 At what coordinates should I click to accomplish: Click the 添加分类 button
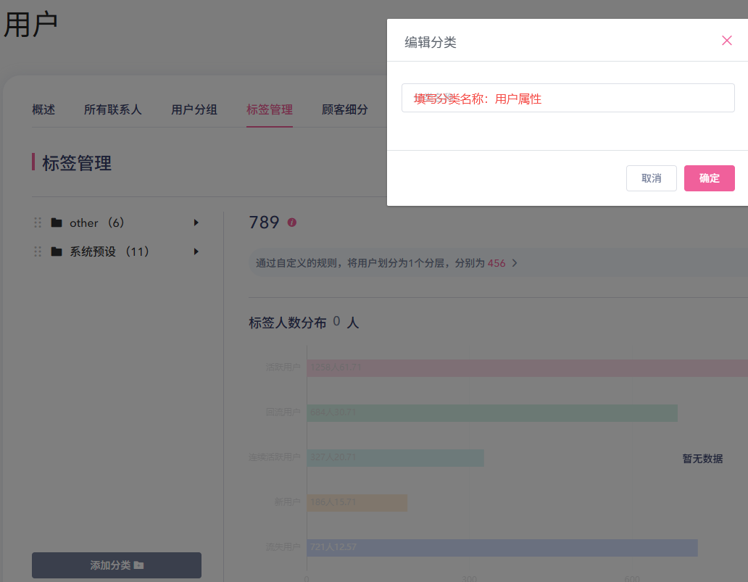[117, 565]
